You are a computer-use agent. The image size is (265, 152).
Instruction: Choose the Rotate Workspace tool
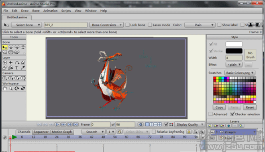tap(17, 88)
